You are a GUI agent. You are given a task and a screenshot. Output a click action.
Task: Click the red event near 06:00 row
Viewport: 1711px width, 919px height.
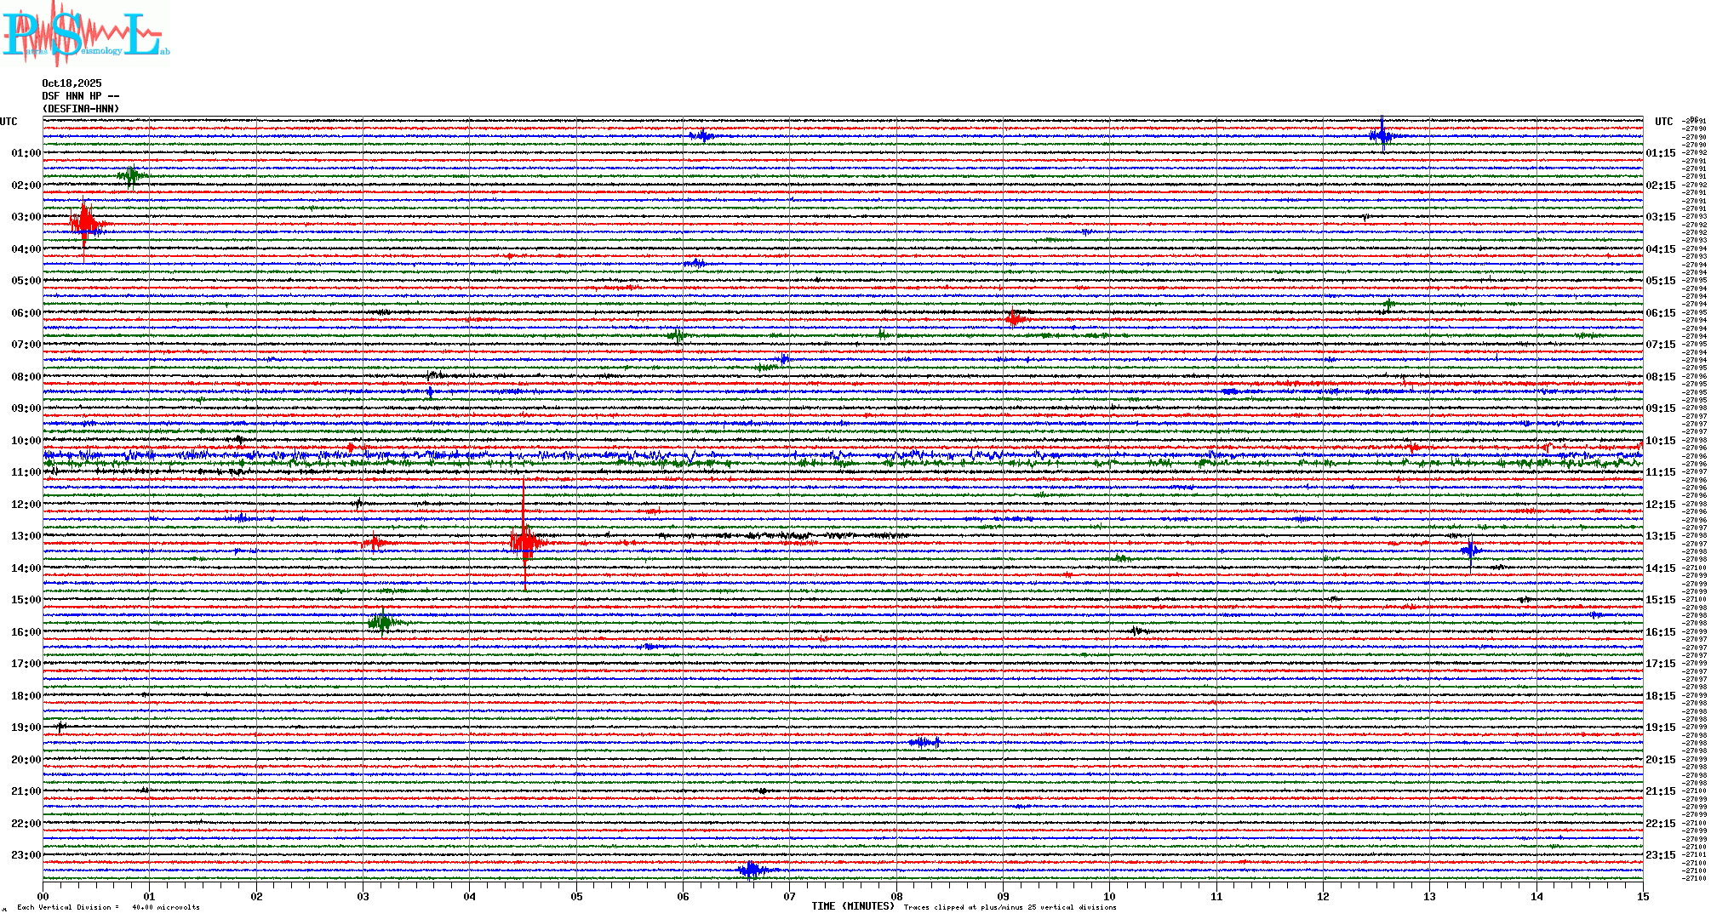1013,319
